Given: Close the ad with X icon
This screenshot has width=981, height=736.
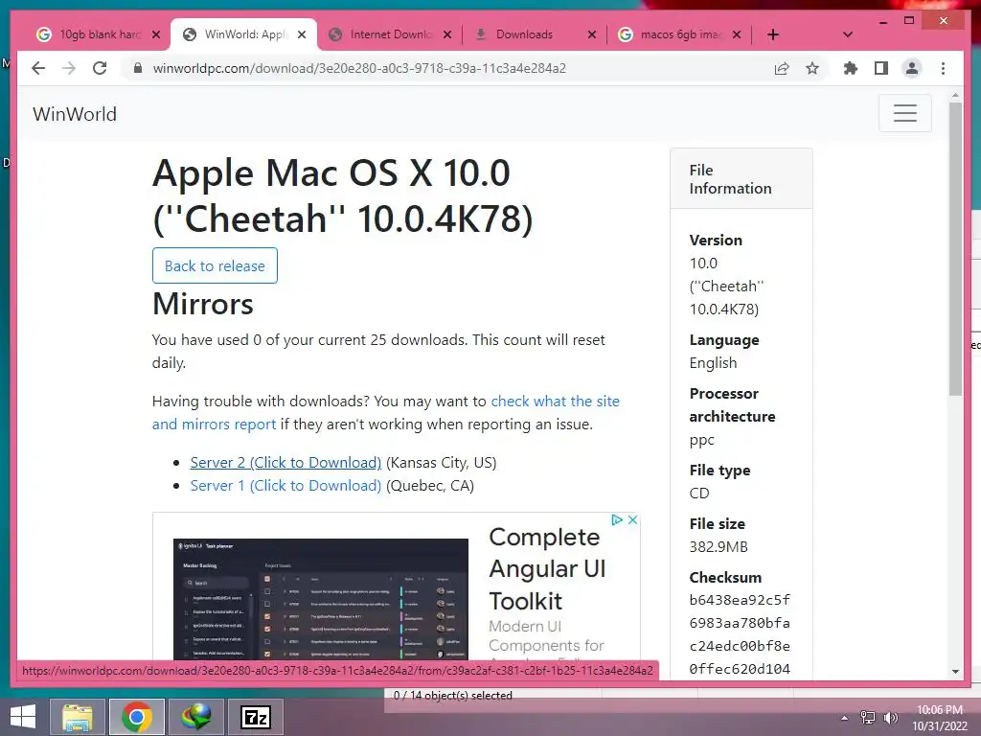Looking at the screenshot, I should (632, 519).
